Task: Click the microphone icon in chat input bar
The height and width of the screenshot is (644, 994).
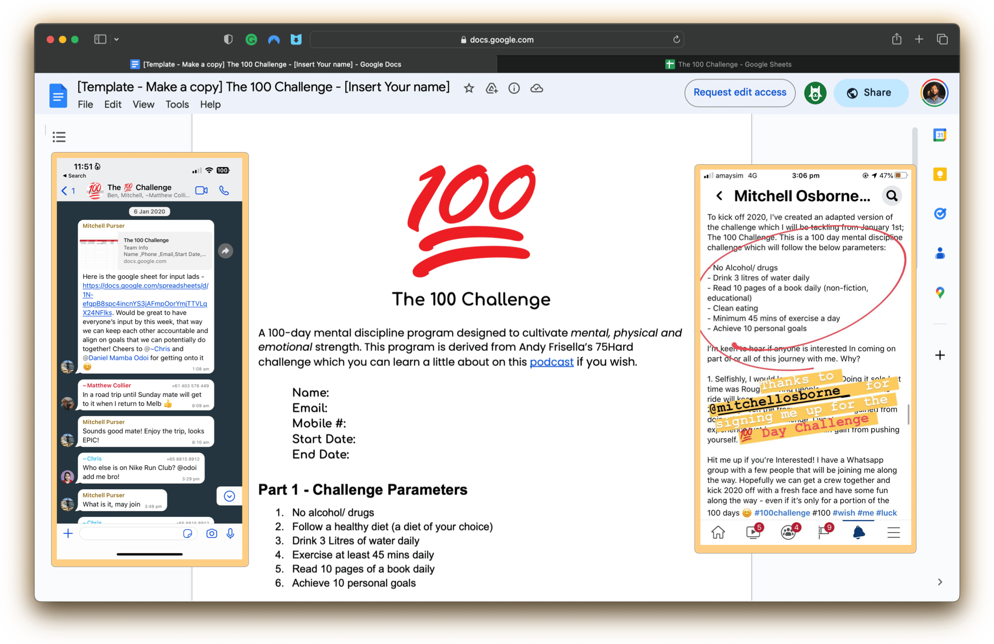Action: tap(230, 534)
